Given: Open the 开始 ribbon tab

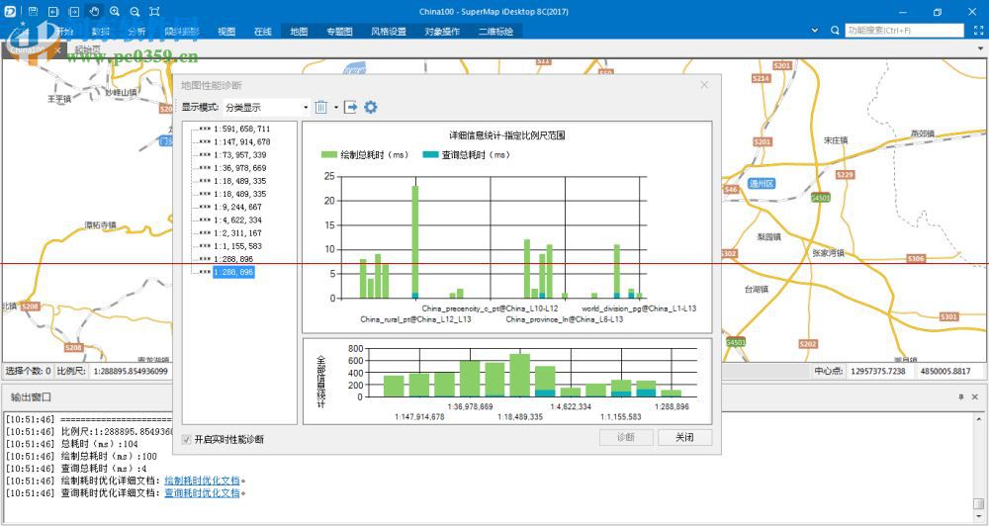Looking at the screenshot, I should click(64, 32).
